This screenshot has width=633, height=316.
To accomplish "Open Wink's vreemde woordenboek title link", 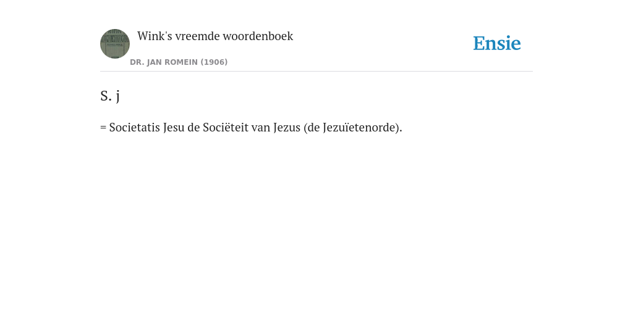I will tap(215, 36).
